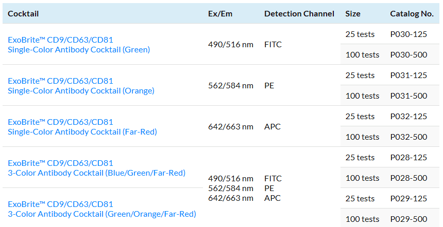The height and width of the screenshot is (227, 443).
Task: Open the Single-Color Antibody Cocktail (Far-Red) link
Action: click(82, 127)
